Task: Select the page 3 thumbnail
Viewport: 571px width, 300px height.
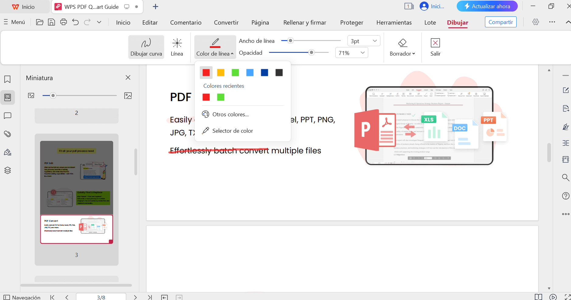Action: (x=77, y=229)
